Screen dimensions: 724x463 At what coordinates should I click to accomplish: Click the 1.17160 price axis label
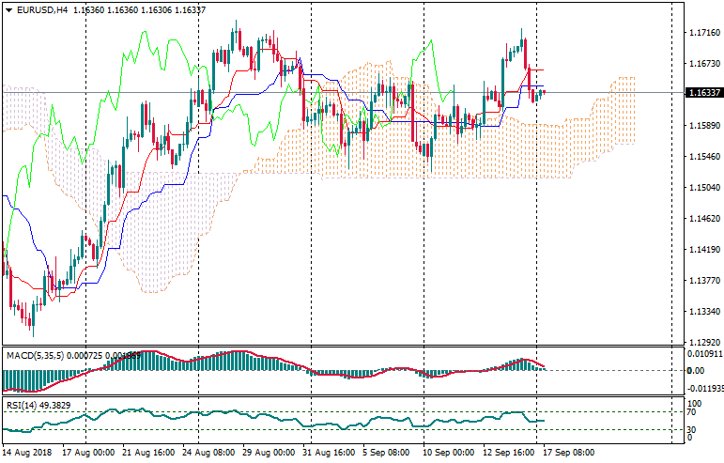click(703, 33)
